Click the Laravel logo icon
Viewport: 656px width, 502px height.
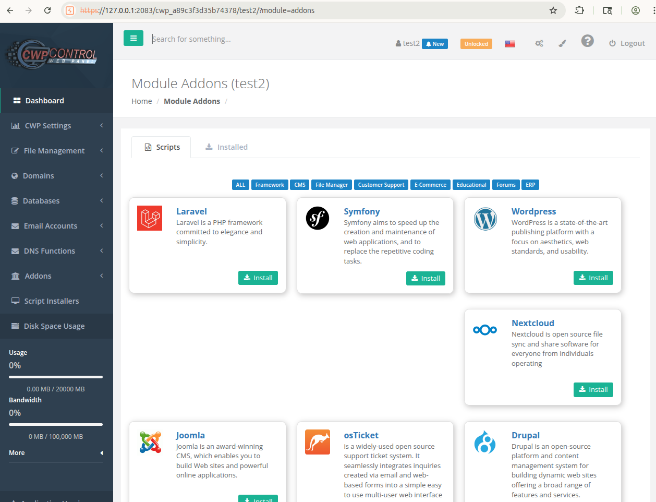[150, 218]
